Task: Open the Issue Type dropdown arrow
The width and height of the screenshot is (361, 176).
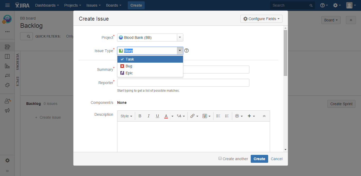Action: click(180, 51)
